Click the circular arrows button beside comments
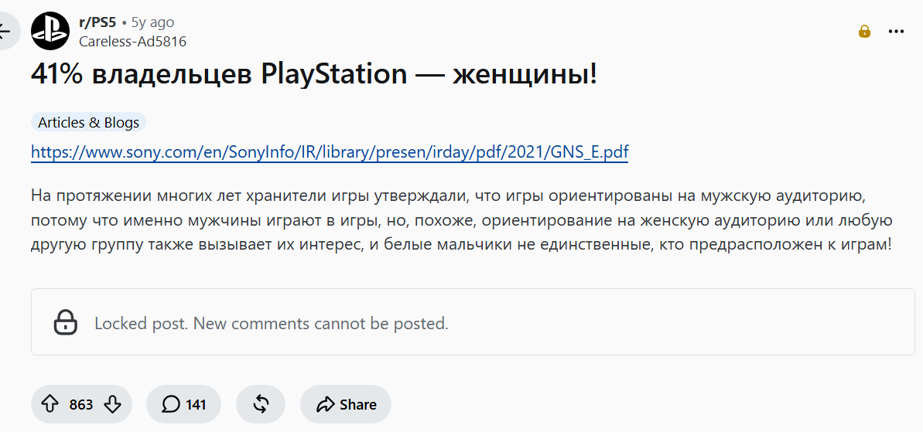Viewport: 923px width, 432px height. pos(261,404)
